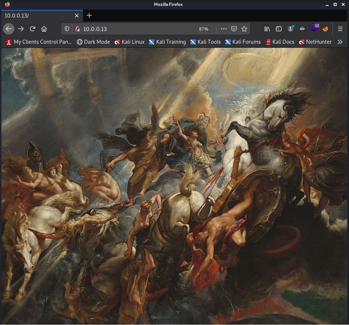View insecure connection site information
349x325 pixels.
[78, 29]
